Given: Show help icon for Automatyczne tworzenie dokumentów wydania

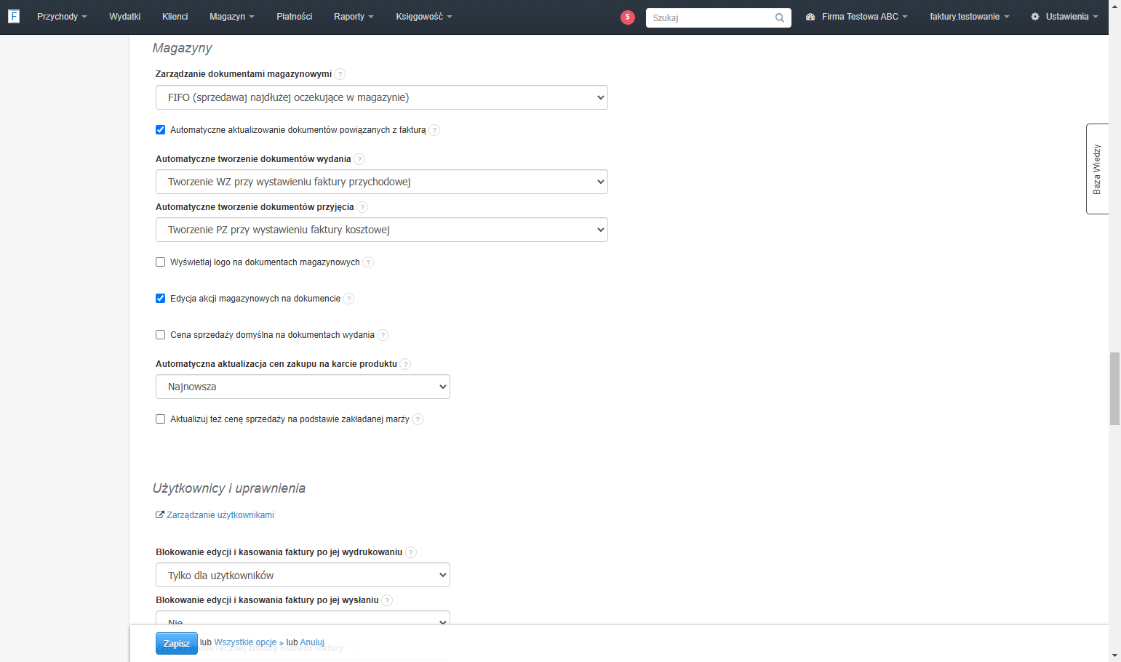Looking at the screenshot, I should pos(359,159).
